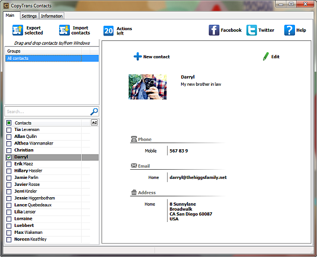Click the Actions left label
Image resolution: width=317 pixels, height=257 pixels.
(124, 31)
